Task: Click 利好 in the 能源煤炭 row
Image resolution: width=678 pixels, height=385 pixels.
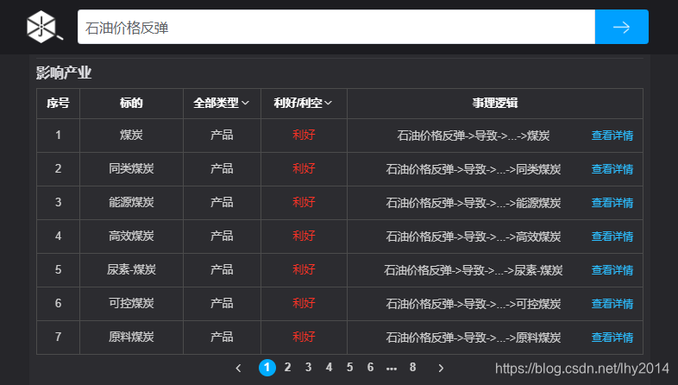Action: point(304,203)
